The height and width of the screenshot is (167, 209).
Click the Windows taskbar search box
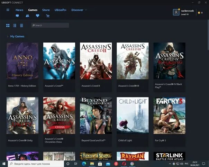pos(36,164)
